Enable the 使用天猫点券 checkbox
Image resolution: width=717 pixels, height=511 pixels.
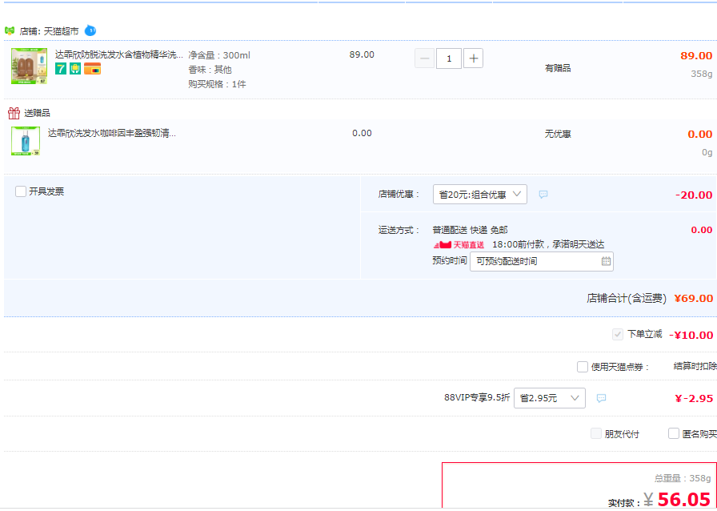[582, 367]
